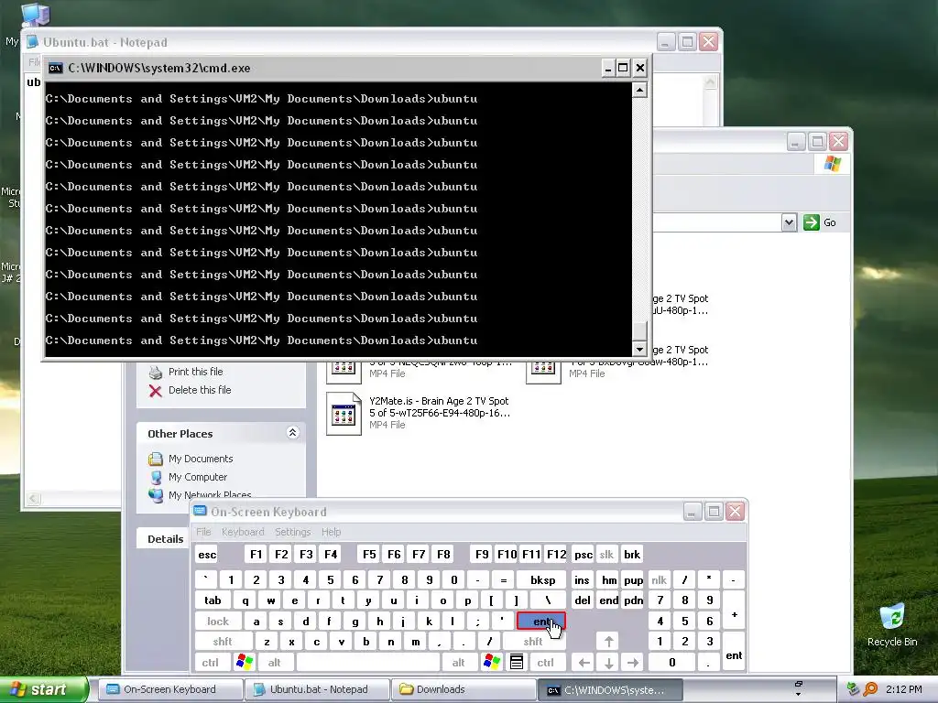Viewport: 938px width, 703px height.
Task: Click Delete this file link
Action: (x=200, y=390)
